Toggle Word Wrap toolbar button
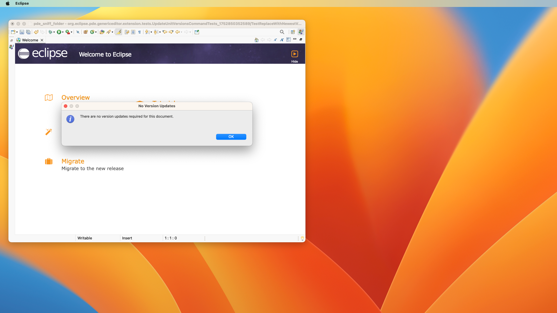The height and width of the screenshot is (313, 557). pyautogui.click(x=127, y=32)
